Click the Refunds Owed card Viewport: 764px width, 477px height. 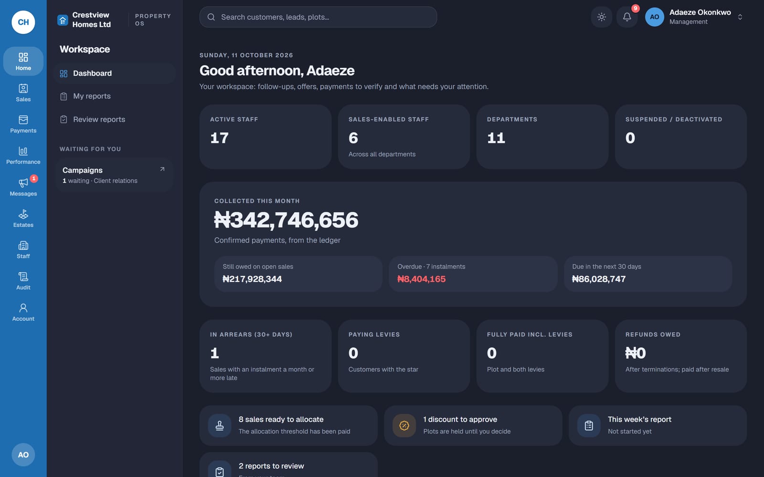coord(681,356)
